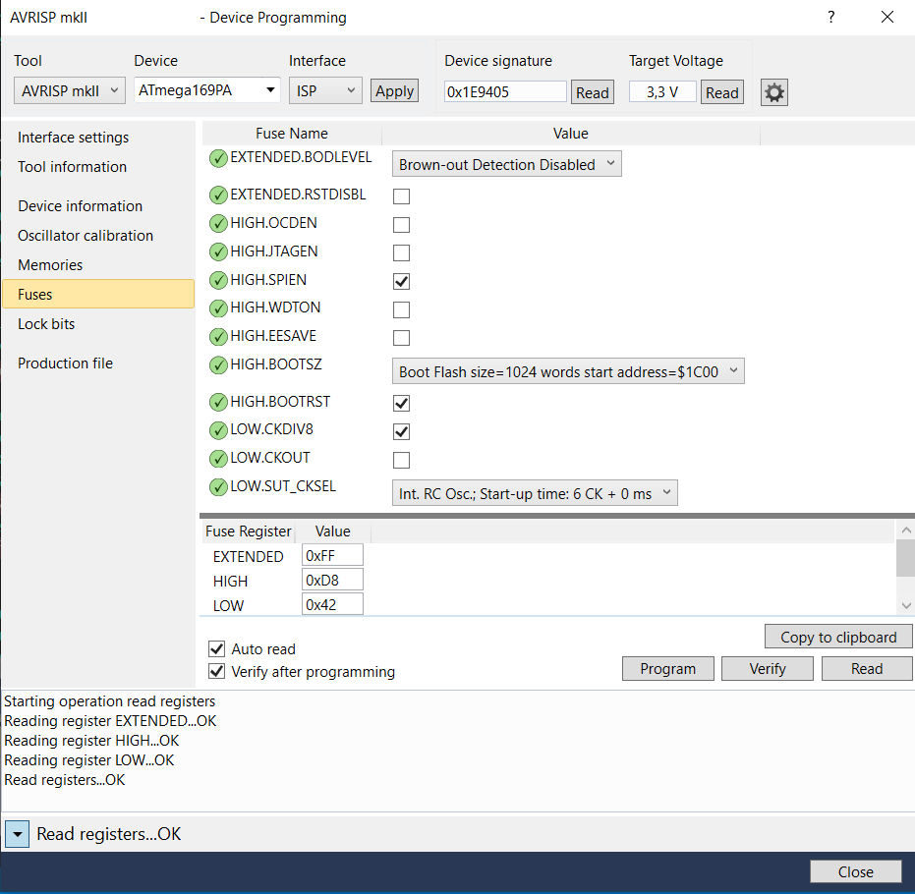Viewport: 915px width, 894px height.
Task: Click fuse register scrollbar up arrow
Action: point(906,530)
